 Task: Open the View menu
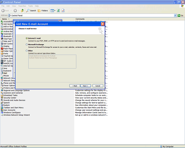click(x=14, y=6)
